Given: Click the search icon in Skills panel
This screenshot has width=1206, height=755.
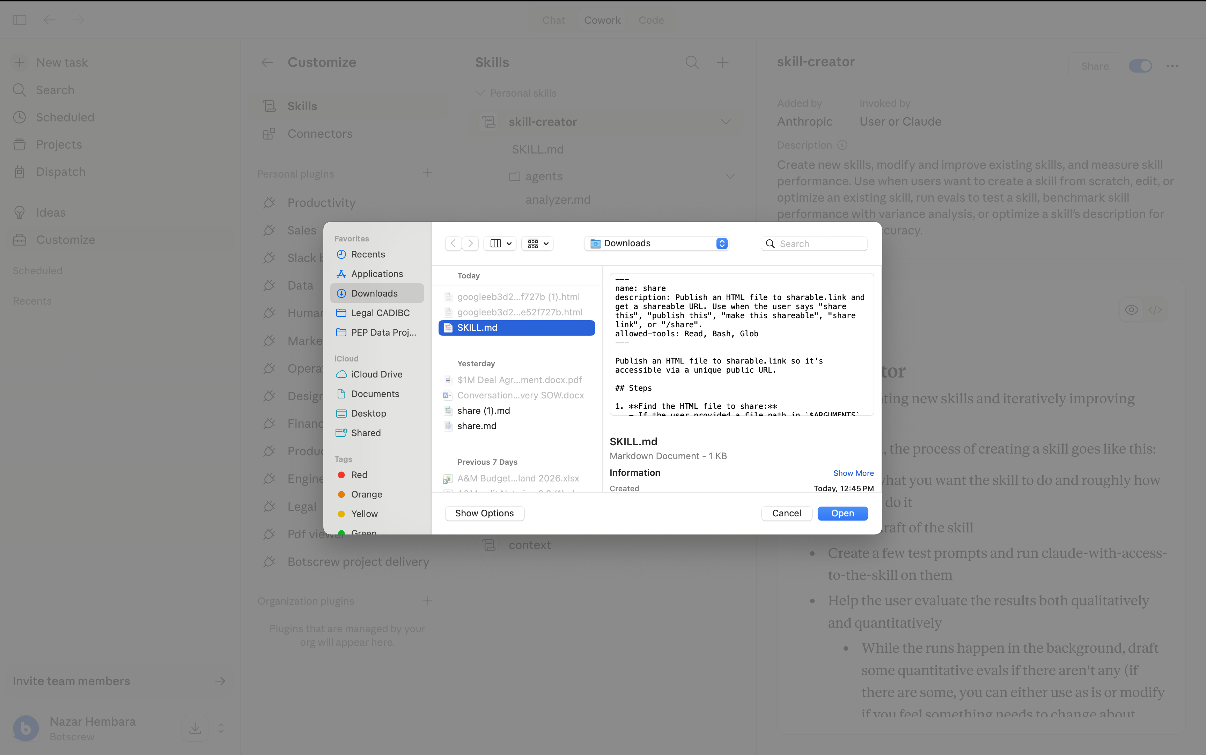Looking at the screenshot, I should click(691, 62).
